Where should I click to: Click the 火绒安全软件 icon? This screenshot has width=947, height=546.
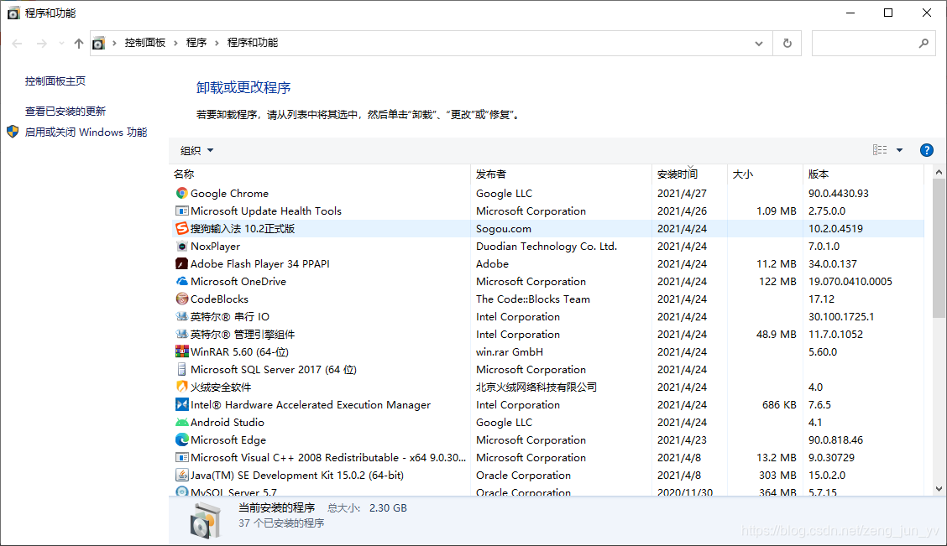tap(182, 387)
